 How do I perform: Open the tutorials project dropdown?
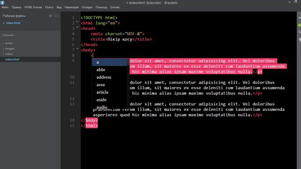point(9,35)
